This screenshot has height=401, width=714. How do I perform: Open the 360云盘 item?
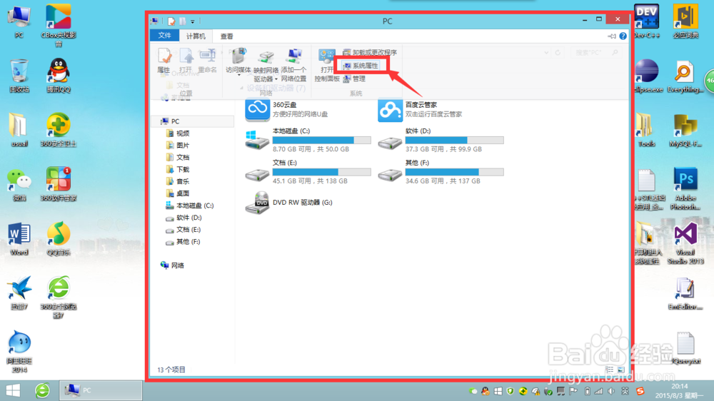point(287,110)
